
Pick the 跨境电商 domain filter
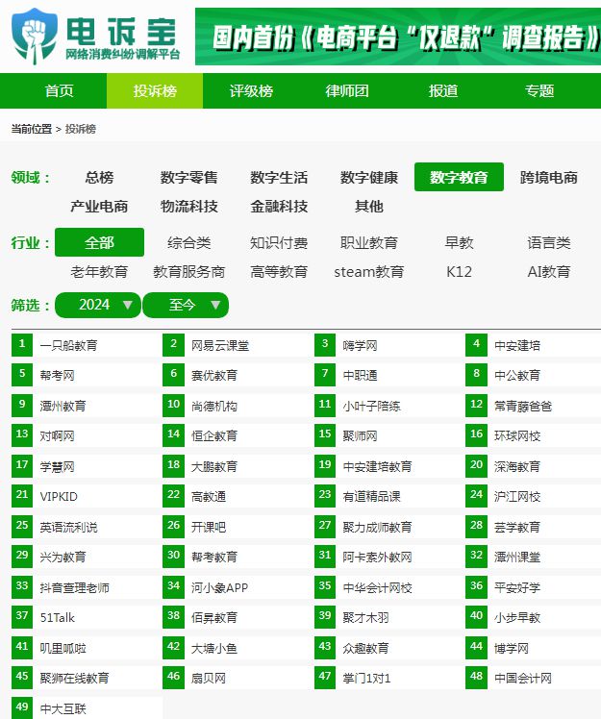coord(549,177)
